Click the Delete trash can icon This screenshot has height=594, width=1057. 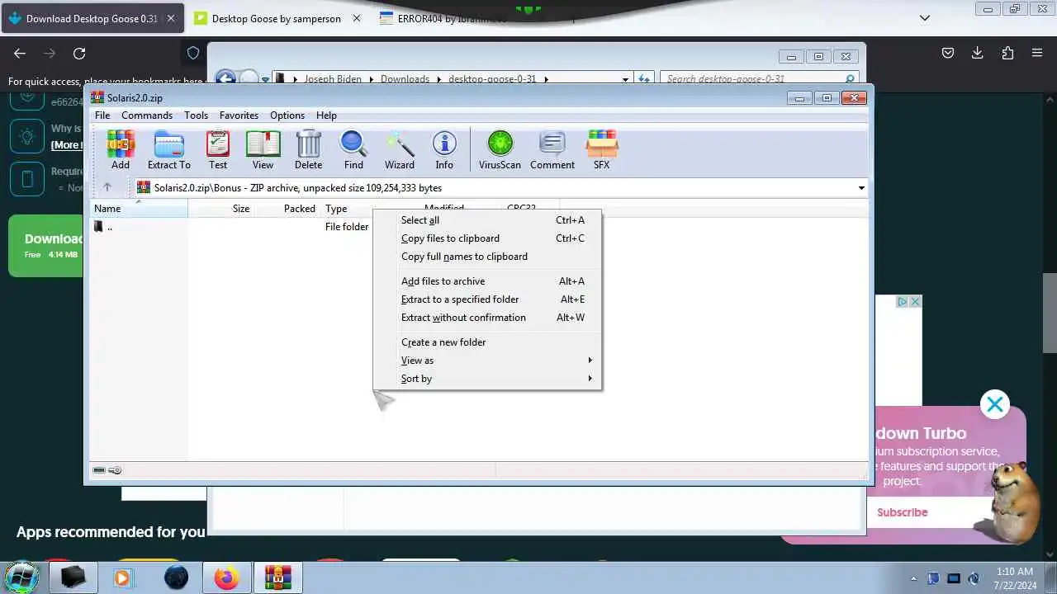tap(308, 150)
